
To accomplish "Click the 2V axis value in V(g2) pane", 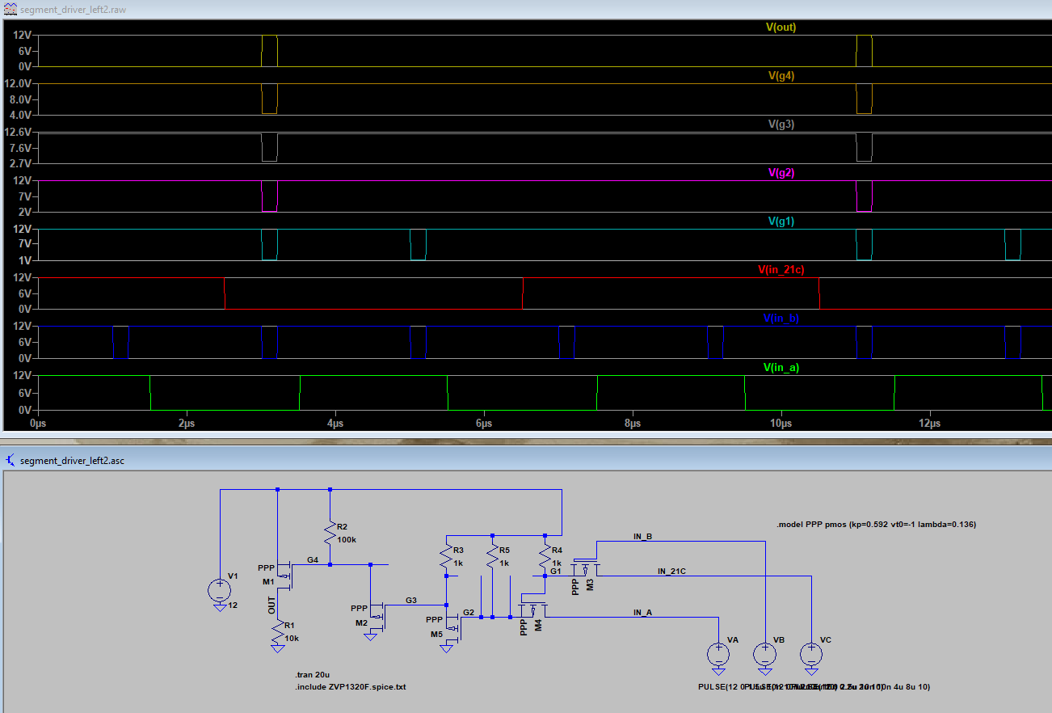I will [23, 213].
